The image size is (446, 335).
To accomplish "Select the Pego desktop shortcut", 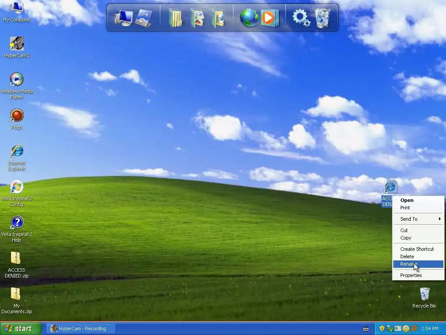I will click(17, 119).
